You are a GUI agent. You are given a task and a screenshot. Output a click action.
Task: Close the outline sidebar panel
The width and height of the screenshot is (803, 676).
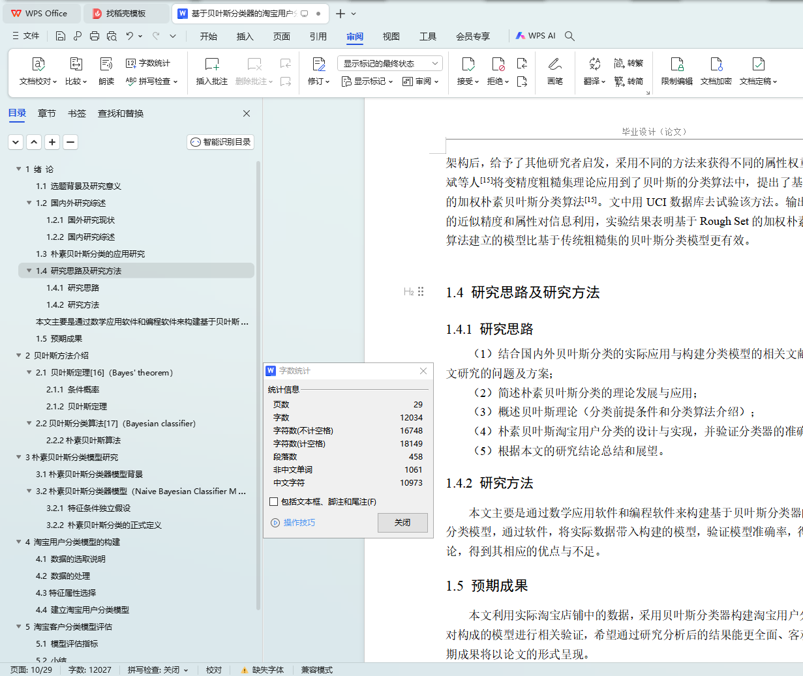click(247, 113)
